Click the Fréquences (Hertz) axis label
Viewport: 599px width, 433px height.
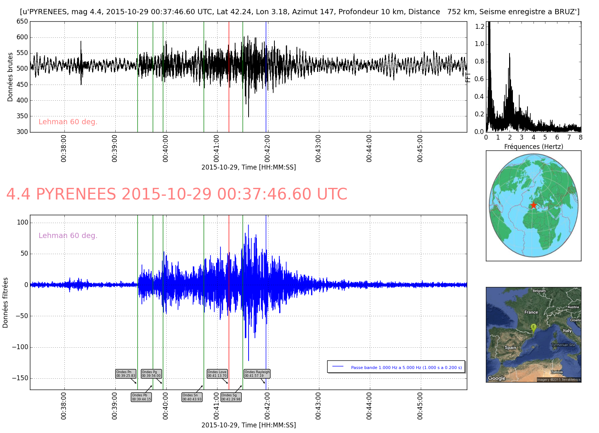[533, 146]
